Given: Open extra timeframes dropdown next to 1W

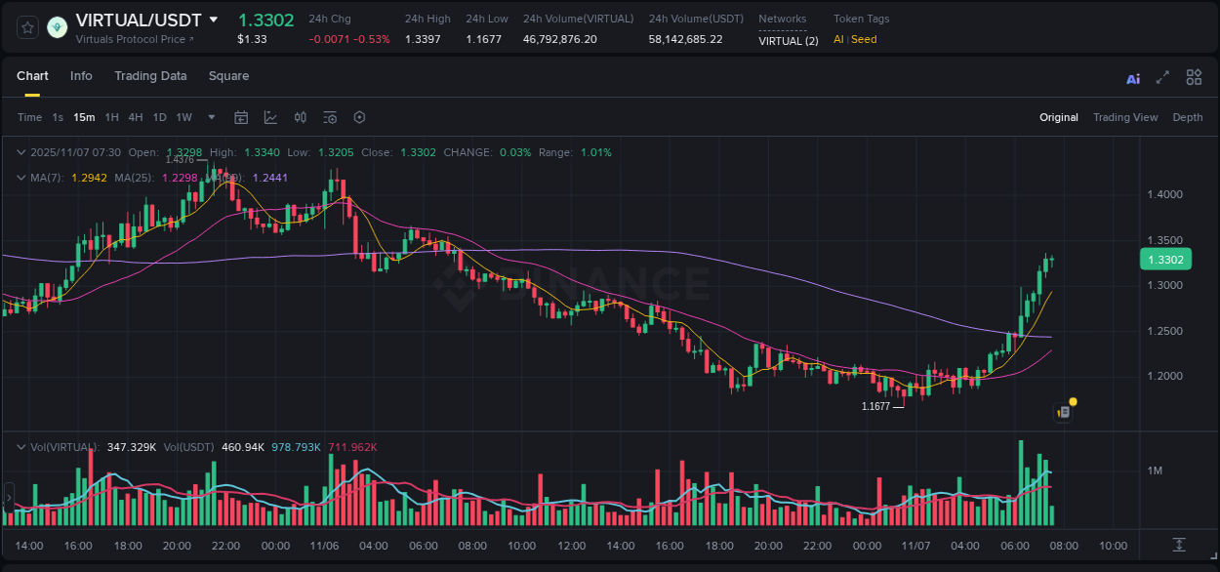Looking at the screenshot, I should point(210,117).
